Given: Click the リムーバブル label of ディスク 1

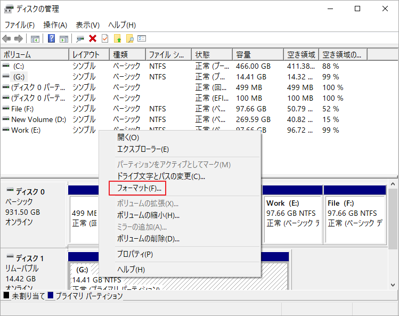Looking at the screenshot, I should pos(22,269).
